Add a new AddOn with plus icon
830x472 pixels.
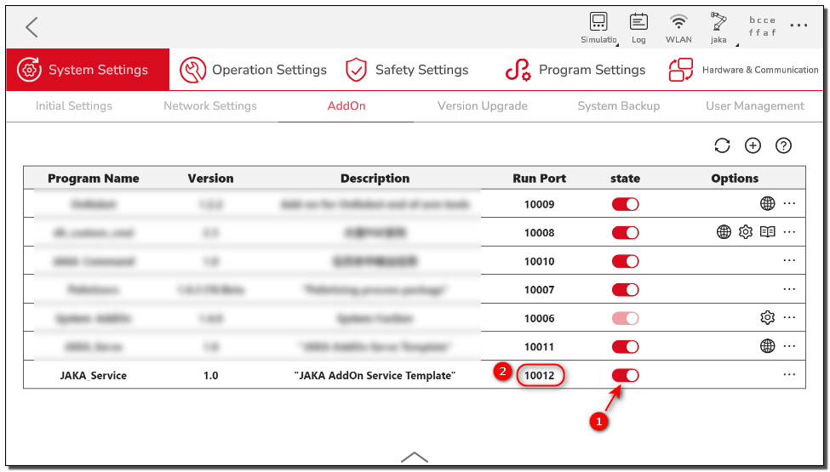753,145
